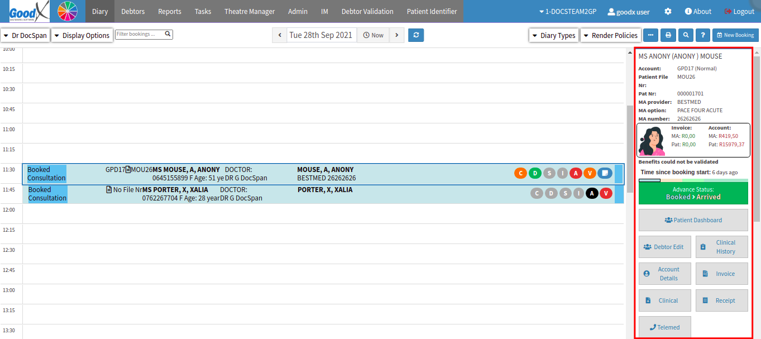The width and height of the screenshot is (761, 339).
Task: Open the help question mark button
Action: pos(703,35)
